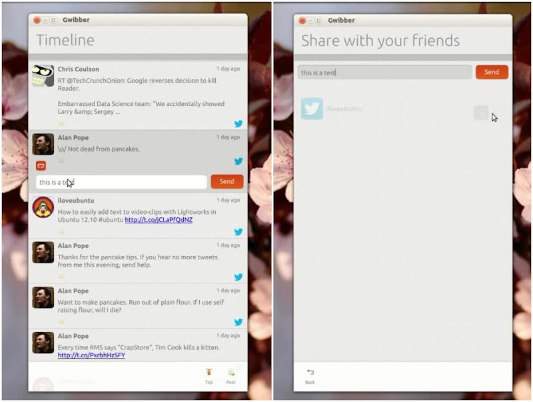Close the Share with your friends window
The height and width of the screenshot is (402, 533).
pos(302,21)
